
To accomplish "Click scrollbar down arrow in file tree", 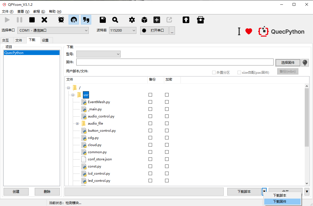I will (x=307, y=183).
